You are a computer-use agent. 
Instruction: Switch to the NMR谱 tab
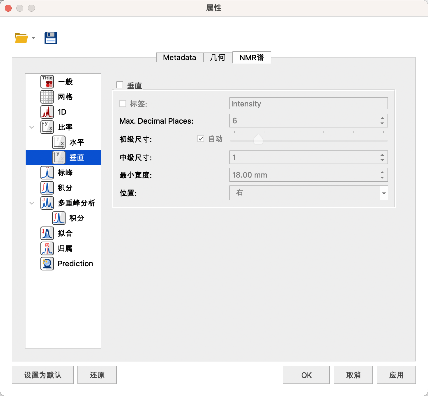252,57
